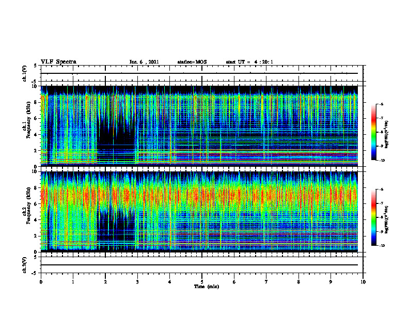409x316 pixels.
Task: Click the time axis tick label "1"
Action: point(73,282)
